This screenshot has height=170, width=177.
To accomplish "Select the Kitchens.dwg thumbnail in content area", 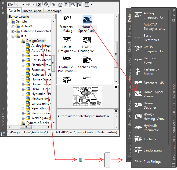I will [87, 63].
